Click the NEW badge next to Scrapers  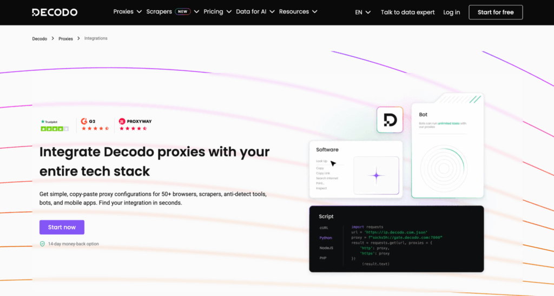[183, 12]
